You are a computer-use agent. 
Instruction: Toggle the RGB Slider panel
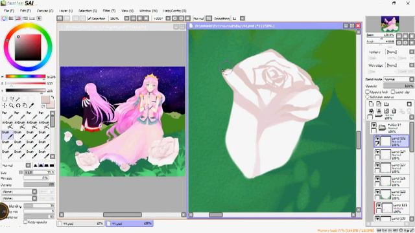coord(11,18)
